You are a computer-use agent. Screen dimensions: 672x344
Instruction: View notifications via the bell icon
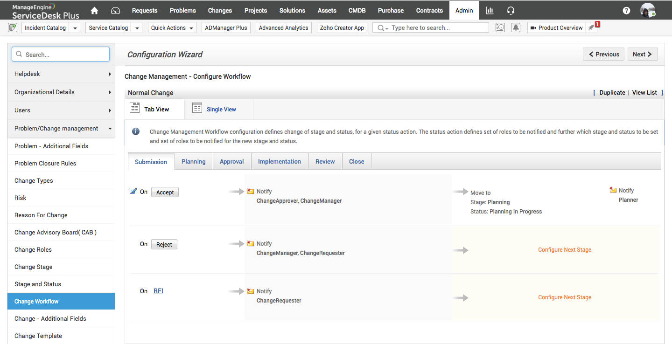click(x=516, y=28)
